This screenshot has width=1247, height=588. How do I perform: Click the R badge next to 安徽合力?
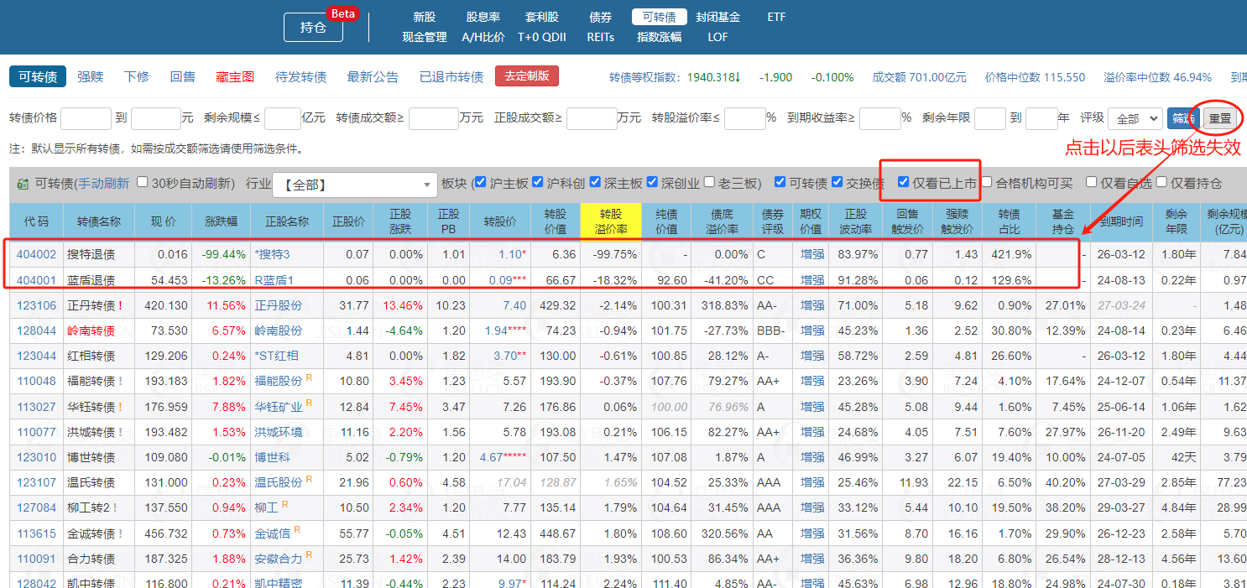[x=309, y=554]
